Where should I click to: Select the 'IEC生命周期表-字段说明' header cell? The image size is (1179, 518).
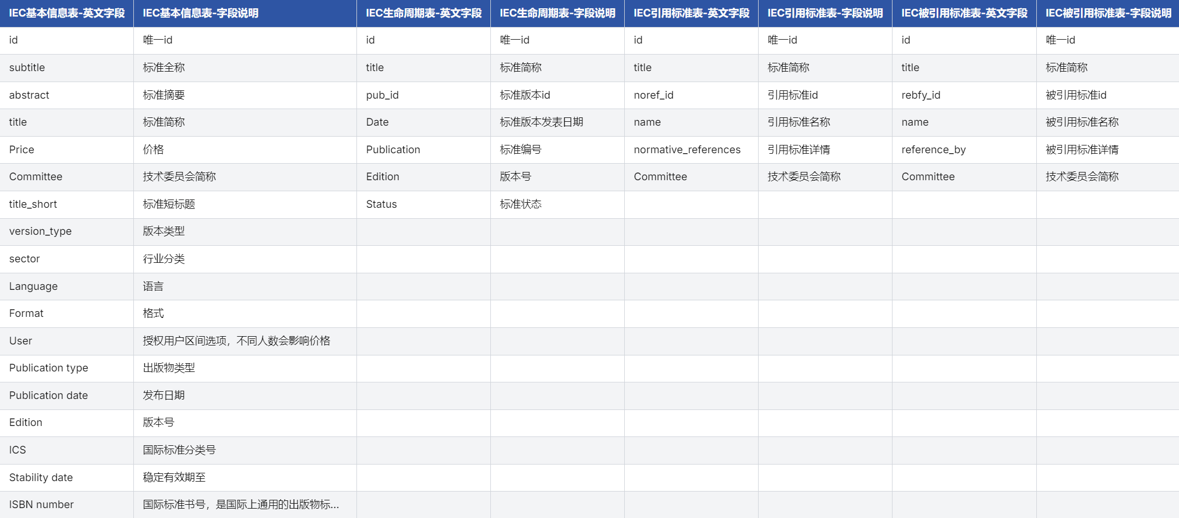[x=558, y=13]
